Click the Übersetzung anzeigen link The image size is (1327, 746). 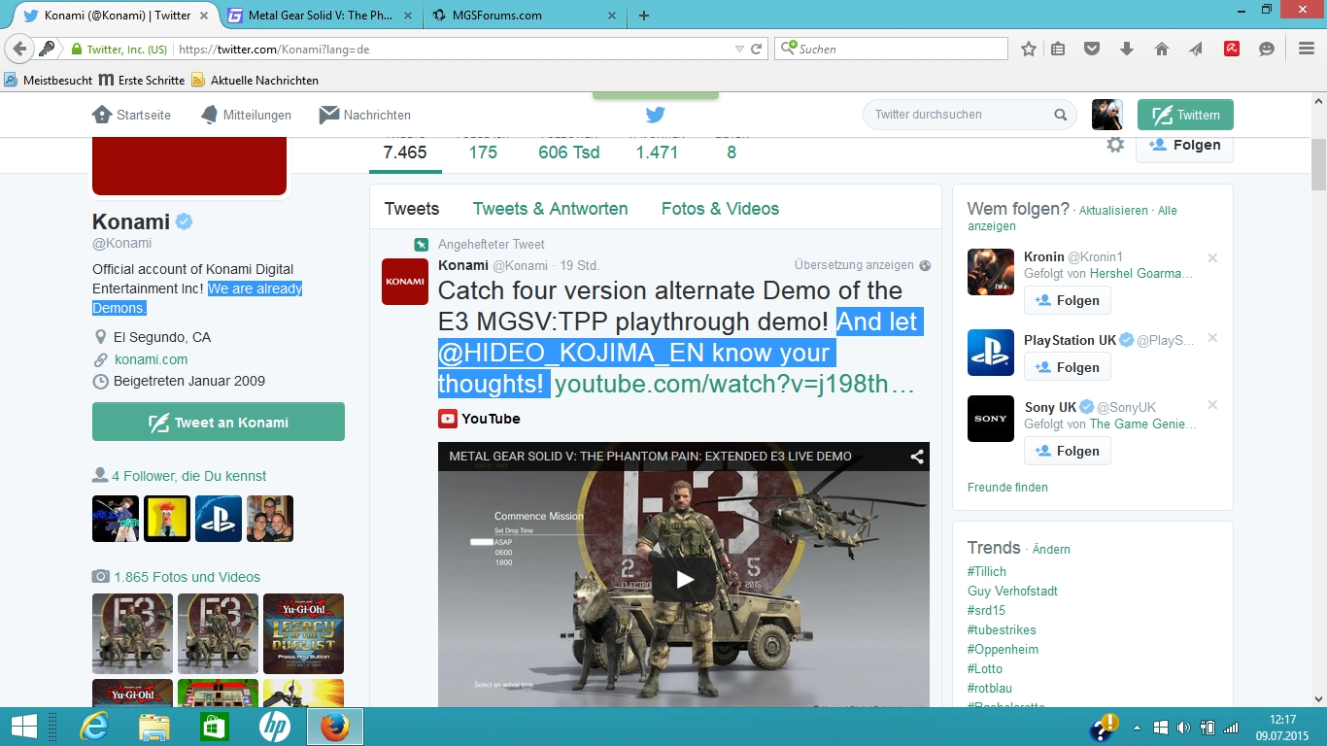click(854, 265)
